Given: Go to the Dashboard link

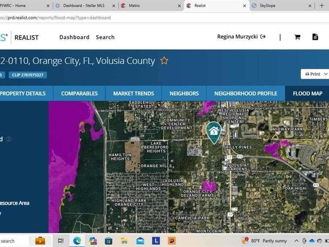Looking at the screenshot, I should pos(74,37).
